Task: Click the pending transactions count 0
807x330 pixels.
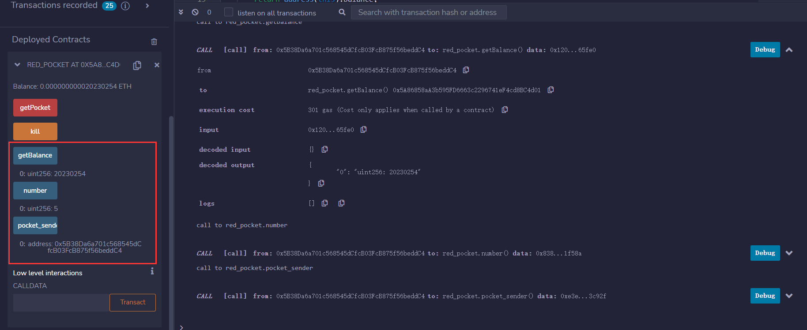Action: coord(209,12)
